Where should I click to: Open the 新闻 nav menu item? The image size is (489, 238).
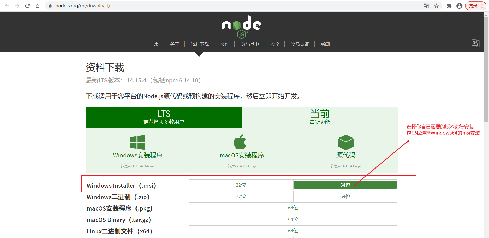click(325, 44)
